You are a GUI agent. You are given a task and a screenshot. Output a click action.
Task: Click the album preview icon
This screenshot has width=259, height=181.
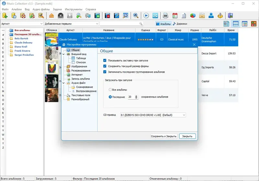(126, 16)
